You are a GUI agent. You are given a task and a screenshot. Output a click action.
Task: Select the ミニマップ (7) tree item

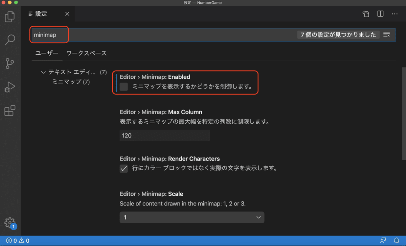pos(71,82)
